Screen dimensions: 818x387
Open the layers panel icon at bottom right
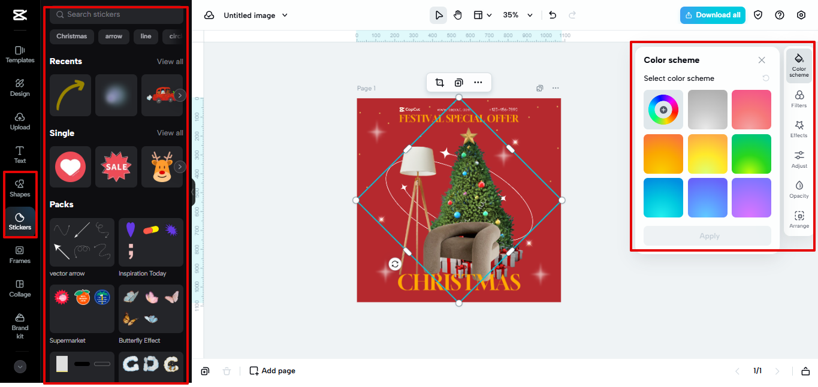(x=806, y=371)
